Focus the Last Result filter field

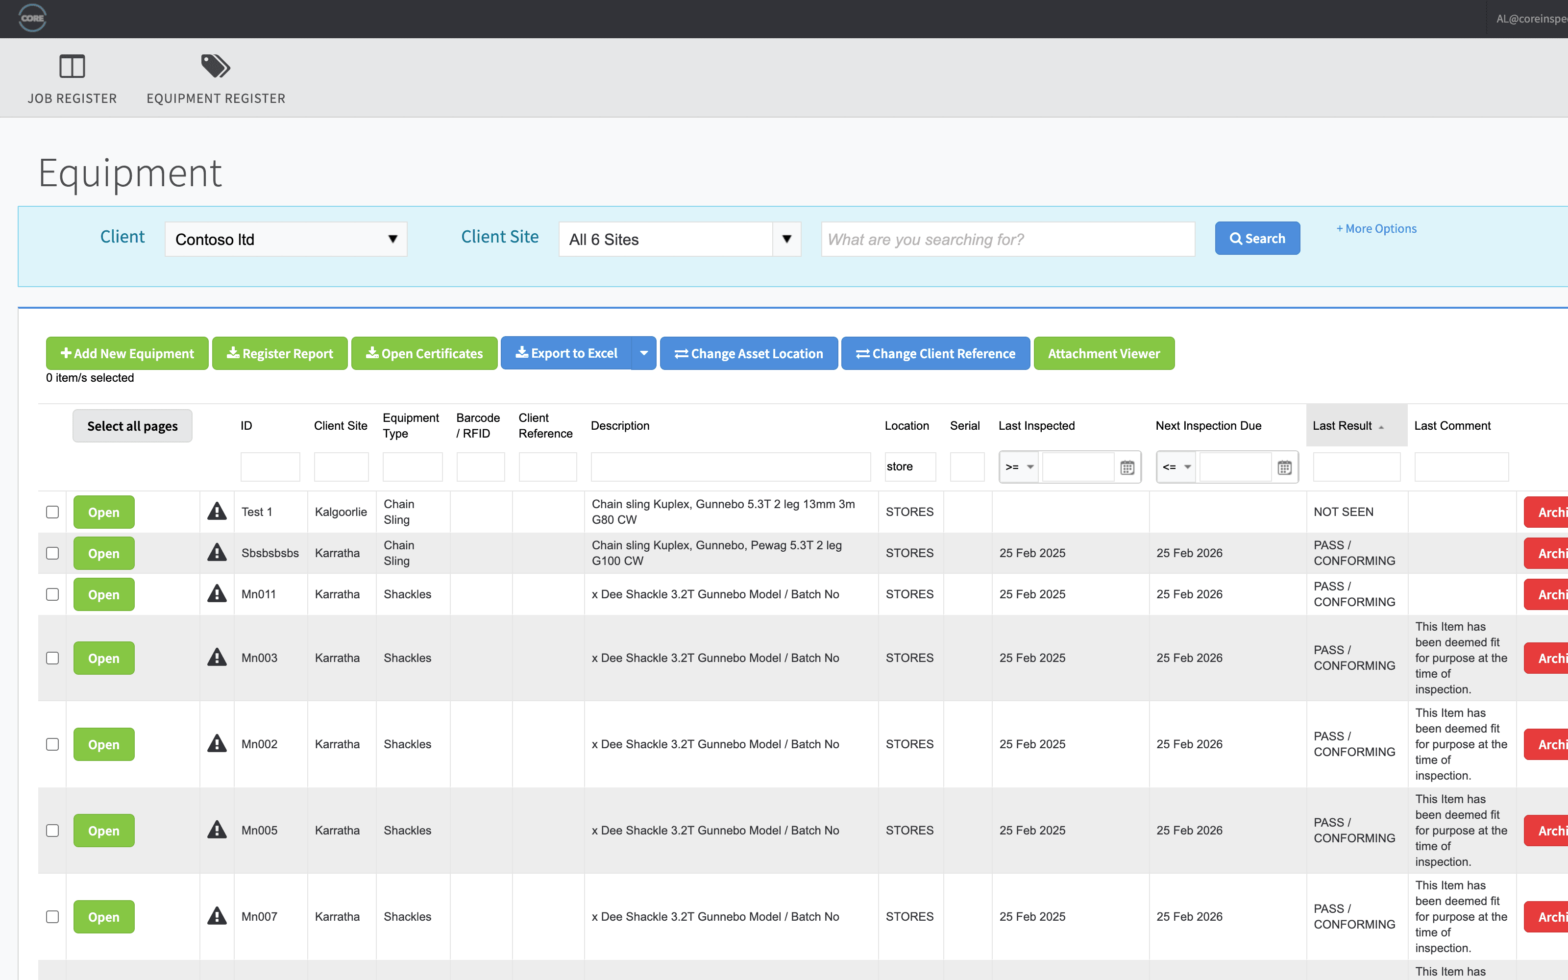(1357, 466)
